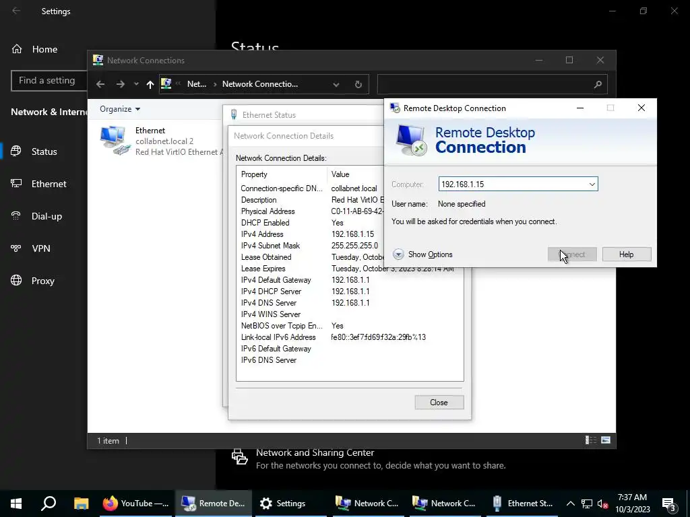
Task: Click network icon in system tray
Action: (x=587, y=504)
